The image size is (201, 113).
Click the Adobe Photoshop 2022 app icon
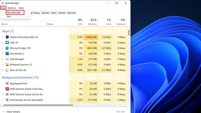[x=7, y=37]
